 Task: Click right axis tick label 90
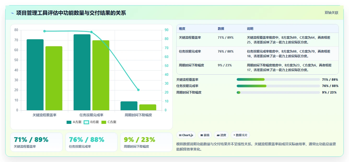coord(166,30)
